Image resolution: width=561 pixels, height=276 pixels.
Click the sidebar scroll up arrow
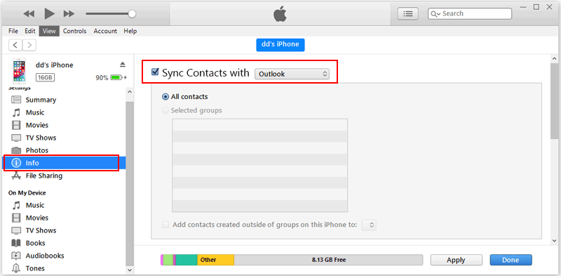[x=130, y=92]
